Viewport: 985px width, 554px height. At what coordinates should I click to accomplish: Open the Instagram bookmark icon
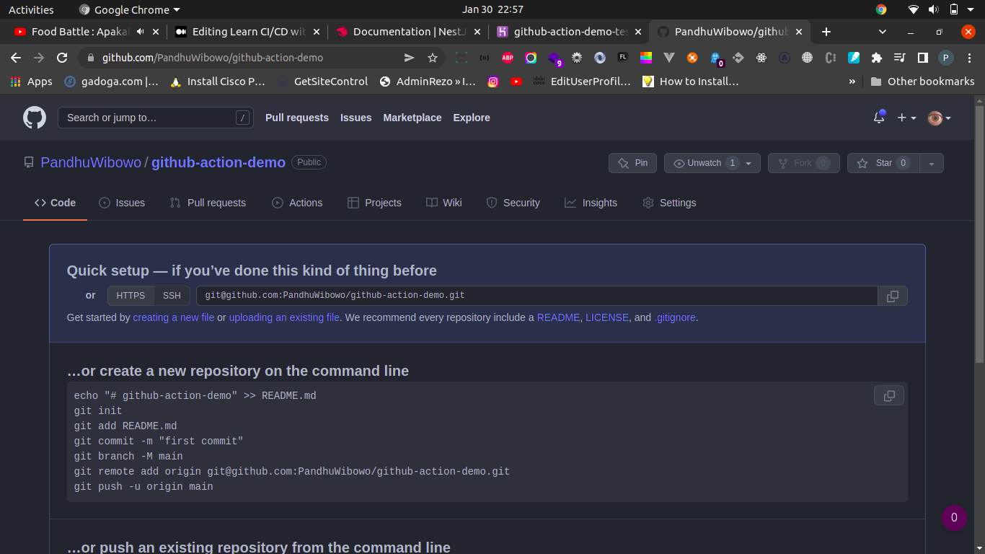tap(493, 82)
